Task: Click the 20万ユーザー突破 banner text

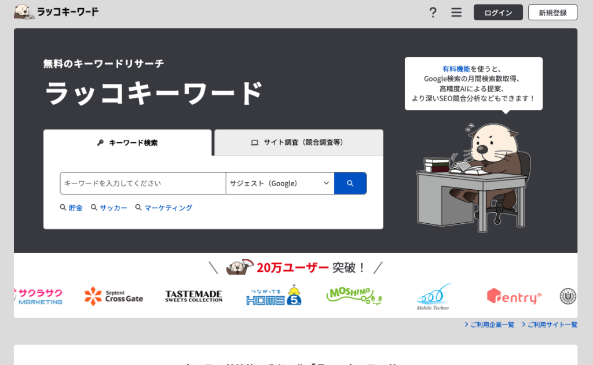Action: (x=310, y=268)
